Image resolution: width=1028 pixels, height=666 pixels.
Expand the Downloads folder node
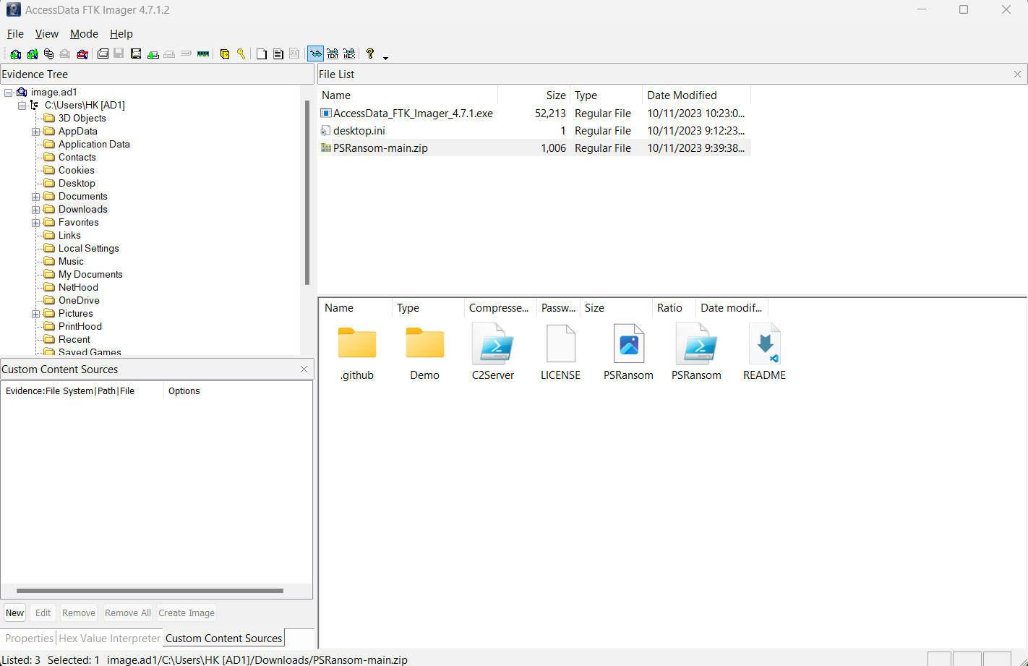tap(35, 210)
